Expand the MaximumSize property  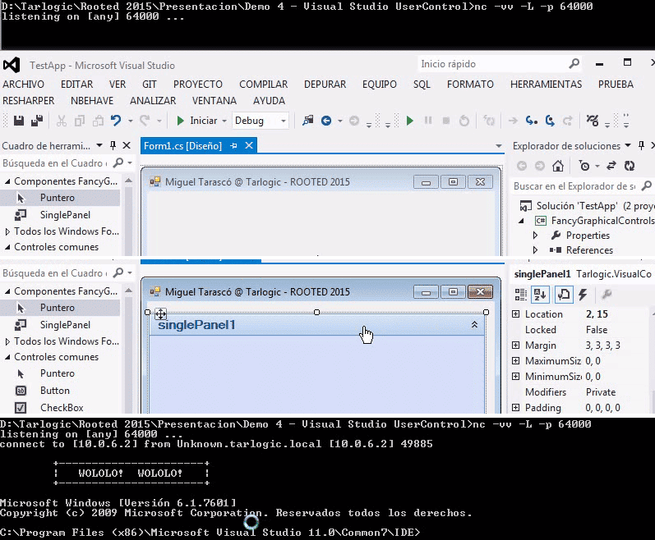coord(516,361)
